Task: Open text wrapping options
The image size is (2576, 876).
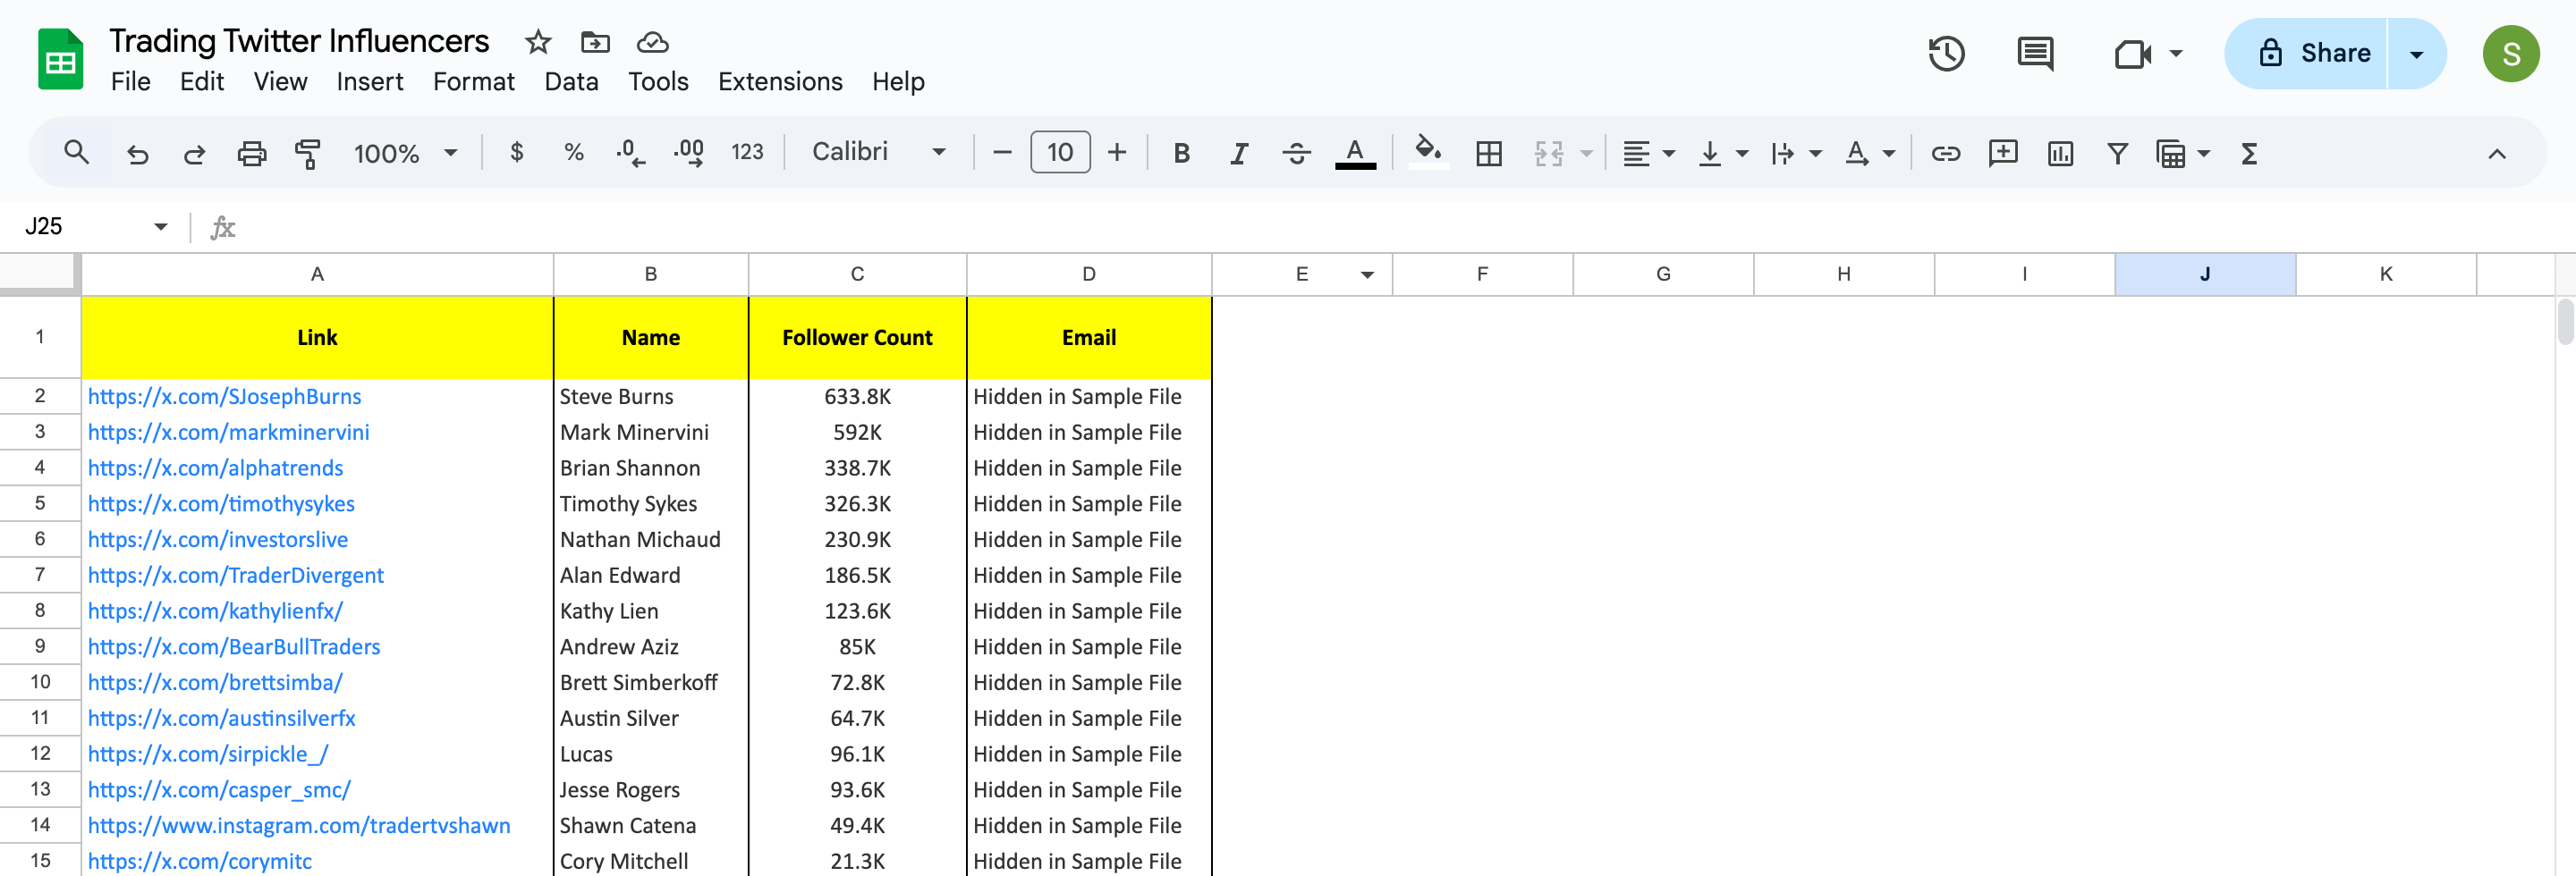Action: [1796, 153]
